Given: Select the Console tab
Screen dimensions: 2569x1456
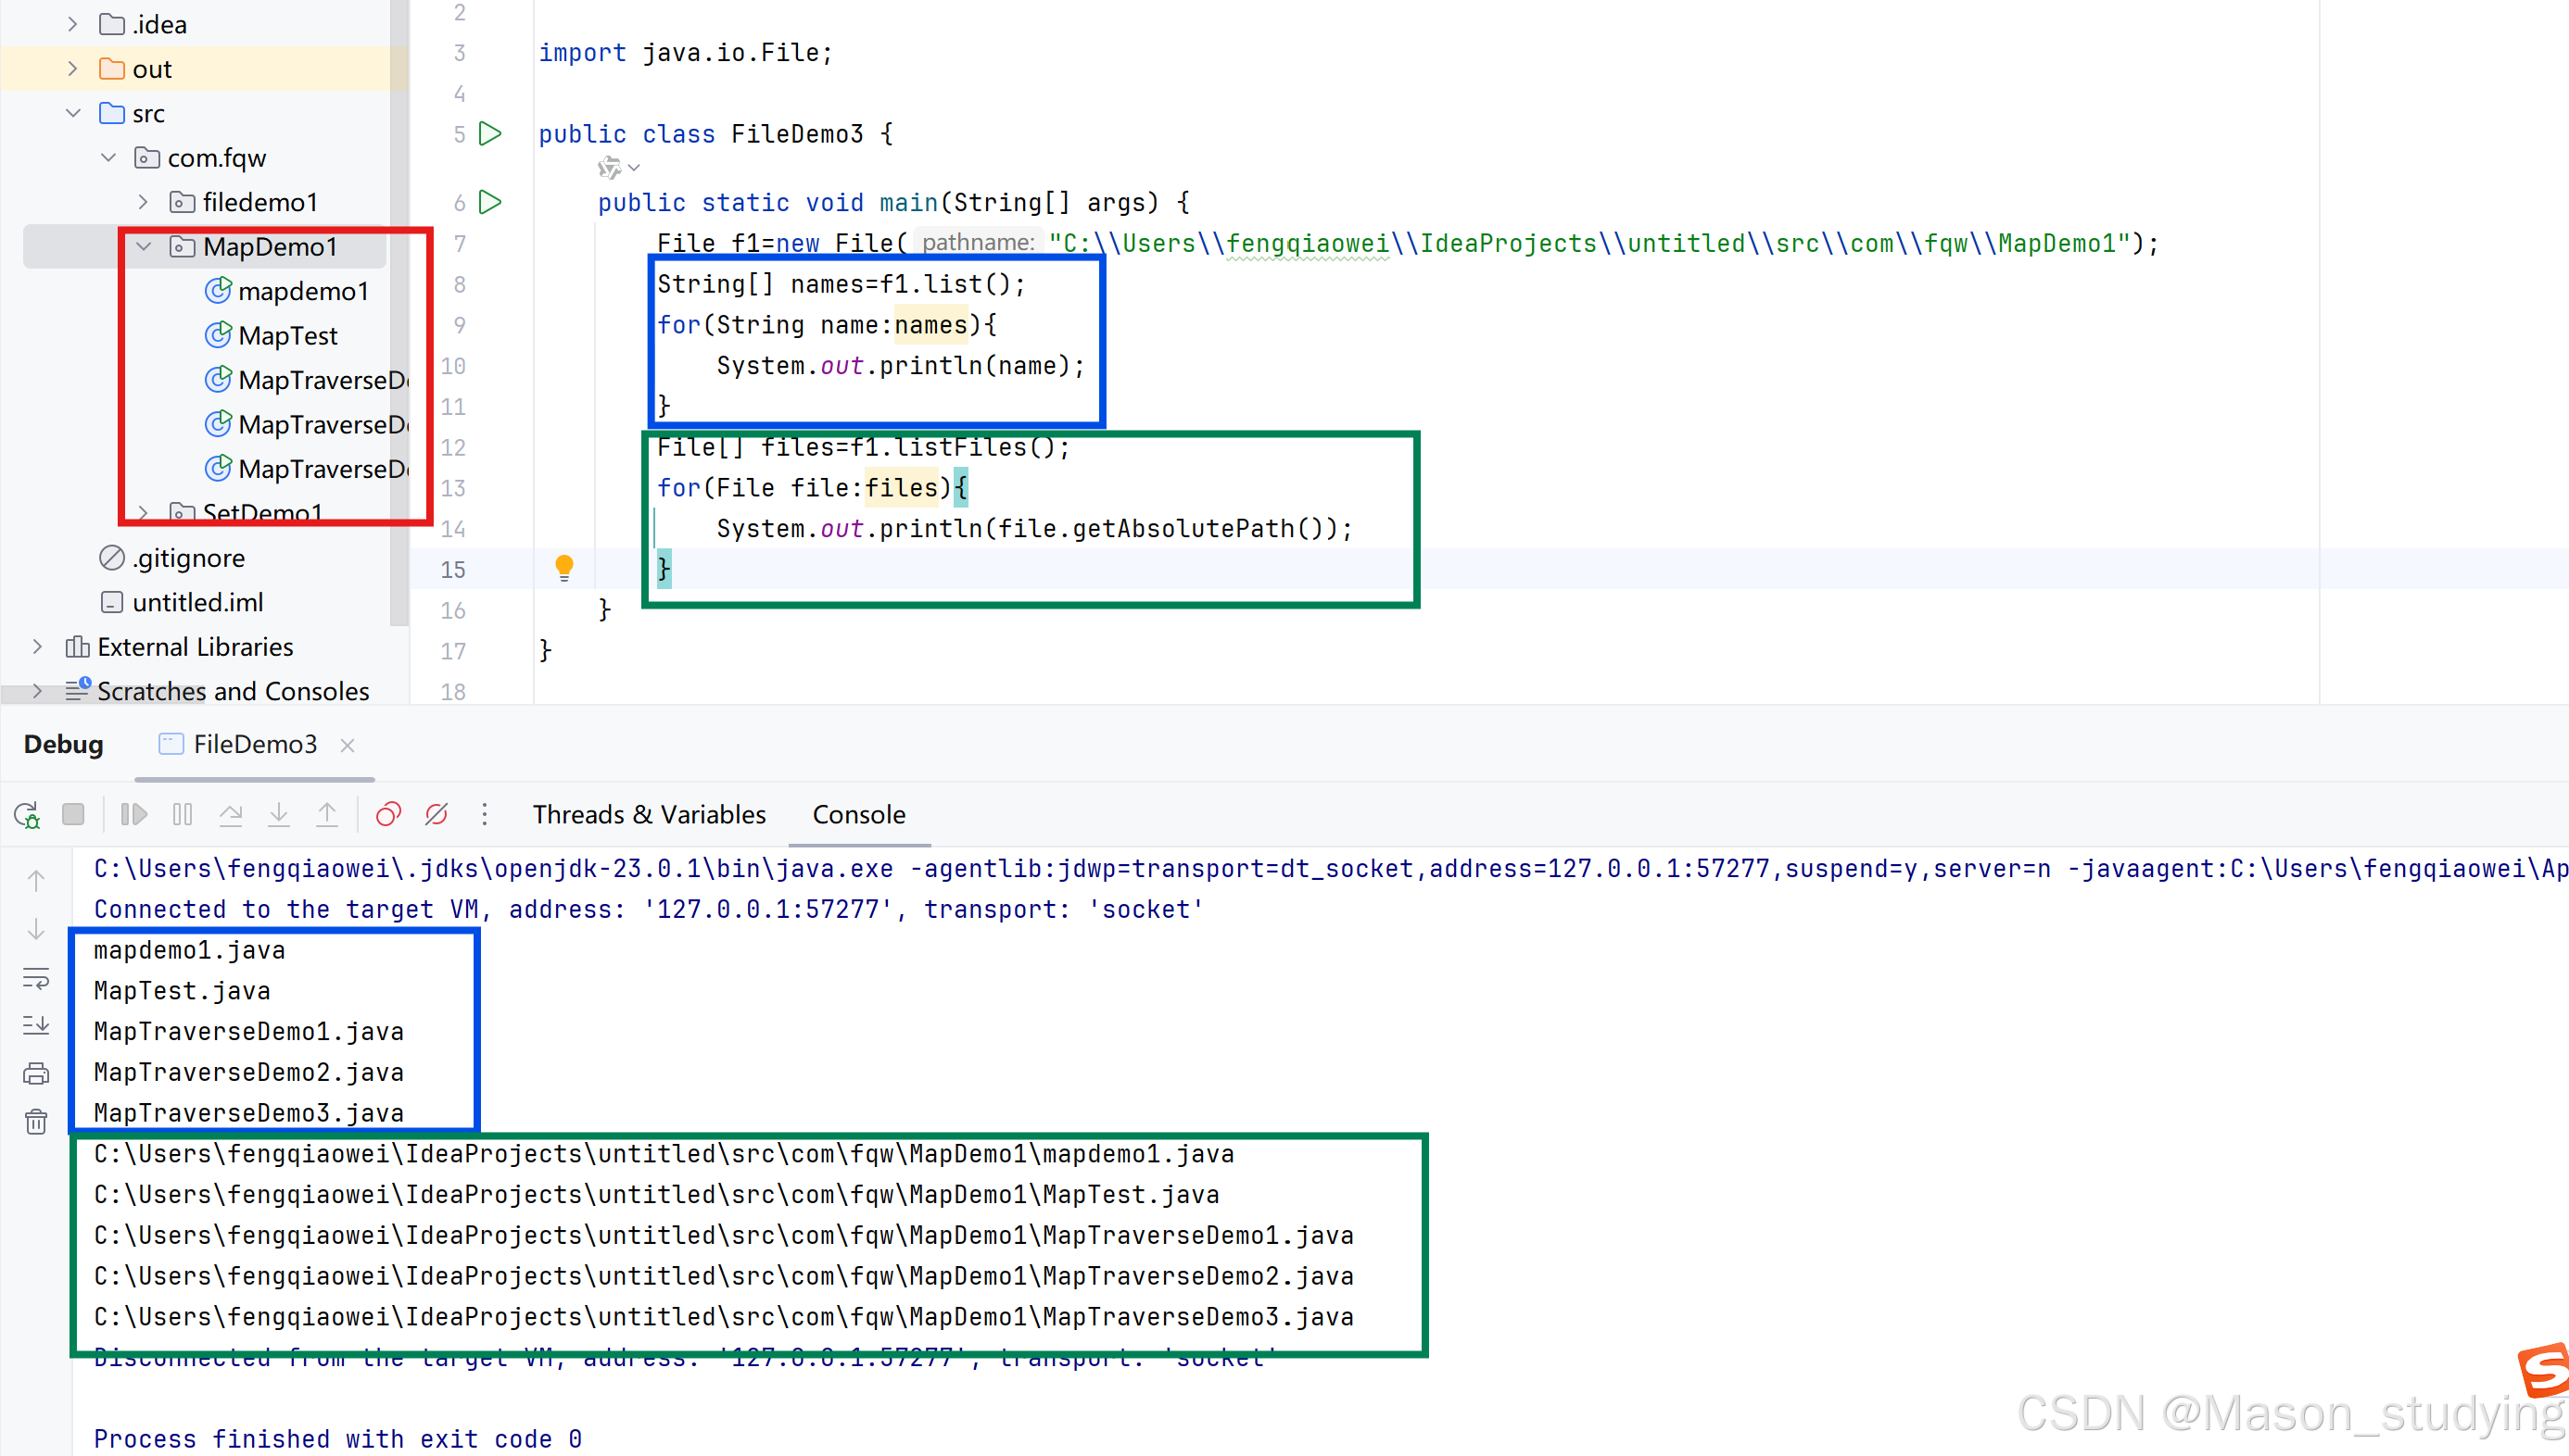Looking at the screenshot, I should tap(858, 815).
